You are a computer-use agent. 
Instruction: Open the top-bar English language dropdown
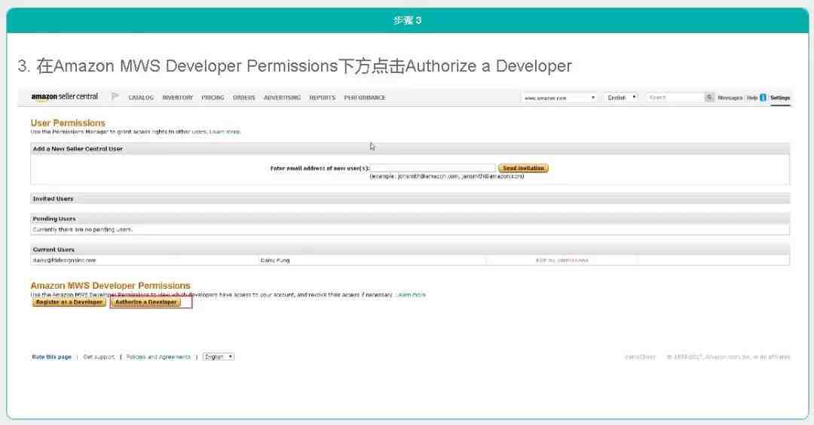tap(621, 98)
